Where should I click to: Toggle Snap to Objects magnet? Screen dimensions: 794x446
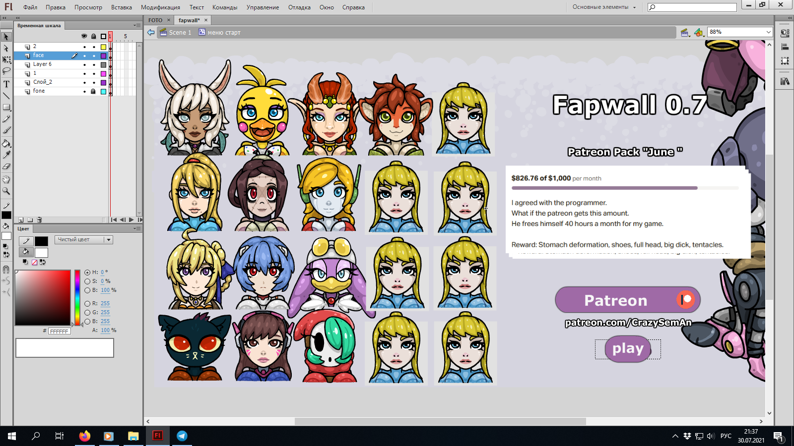point(6,270)
